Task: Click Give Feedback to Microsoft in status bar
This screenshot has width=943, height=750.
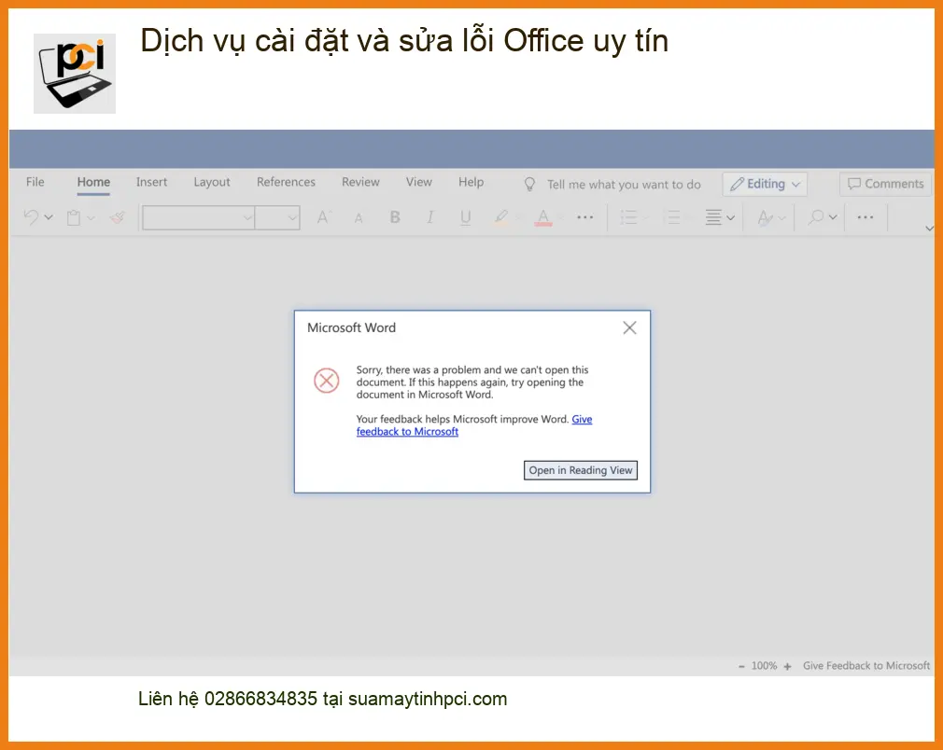Action: (866, 666)
